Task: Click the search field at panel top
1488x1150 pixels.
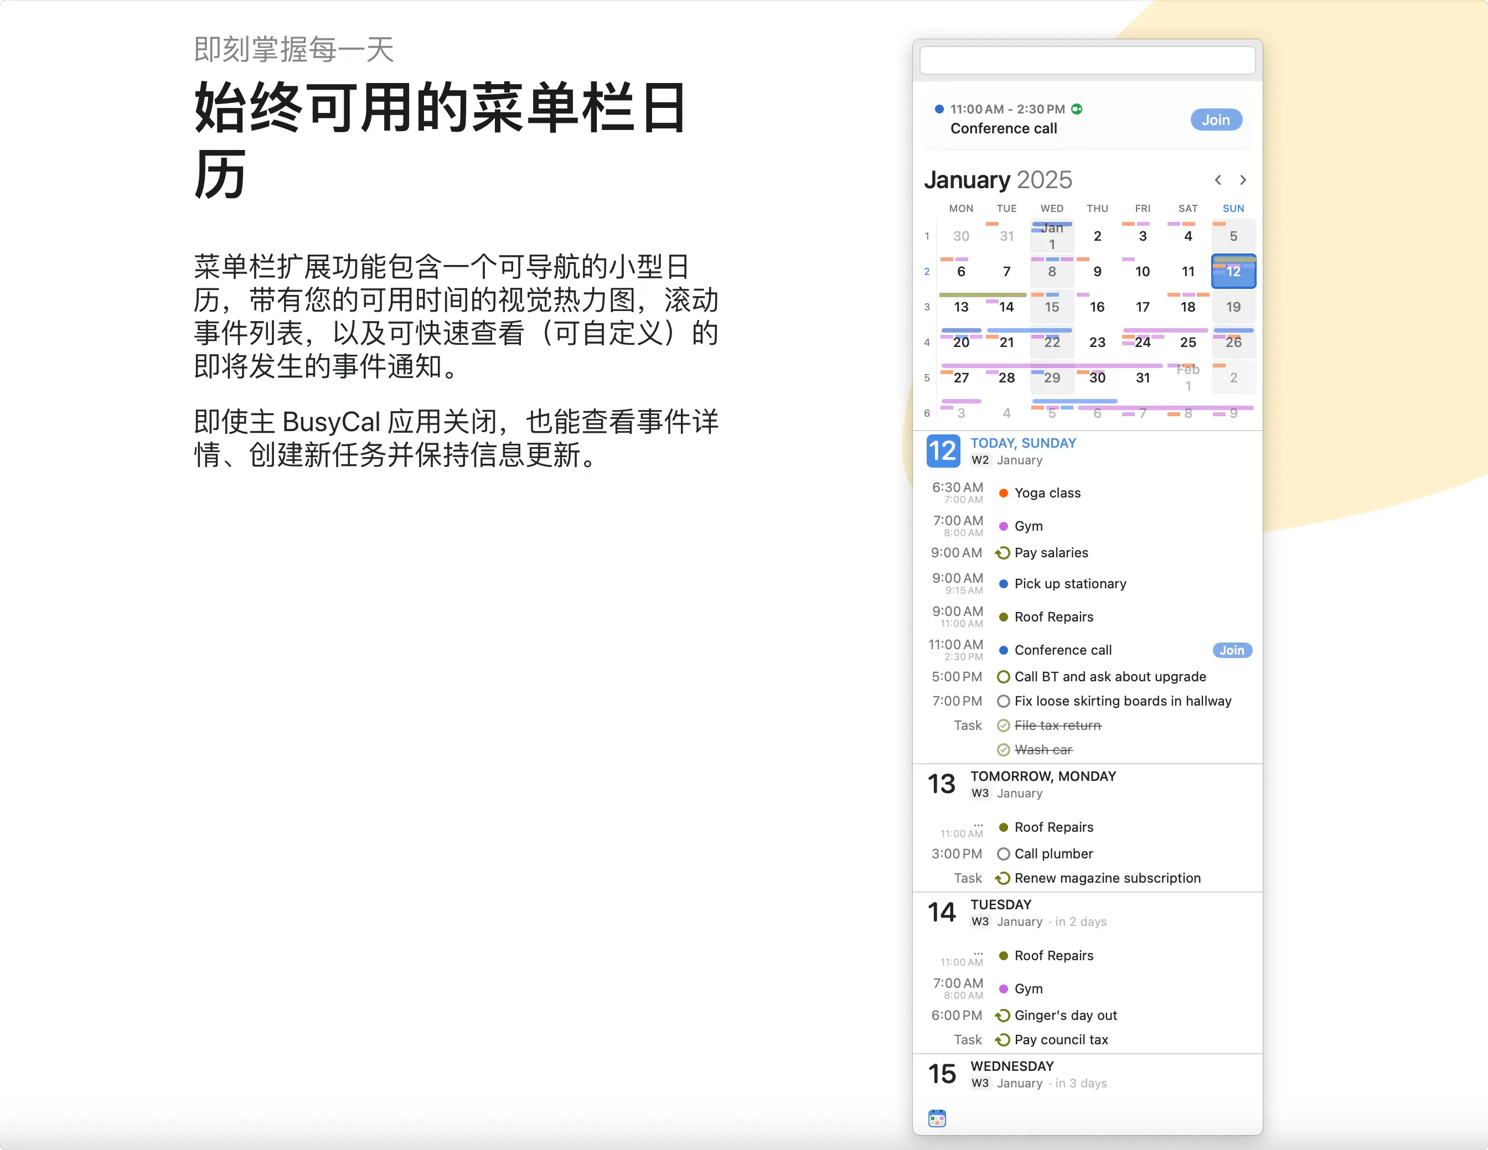Action: 1087,60
